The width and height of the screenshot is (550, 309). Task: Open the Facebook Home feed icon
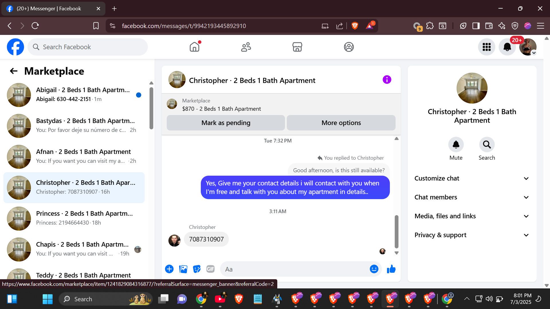195,47
